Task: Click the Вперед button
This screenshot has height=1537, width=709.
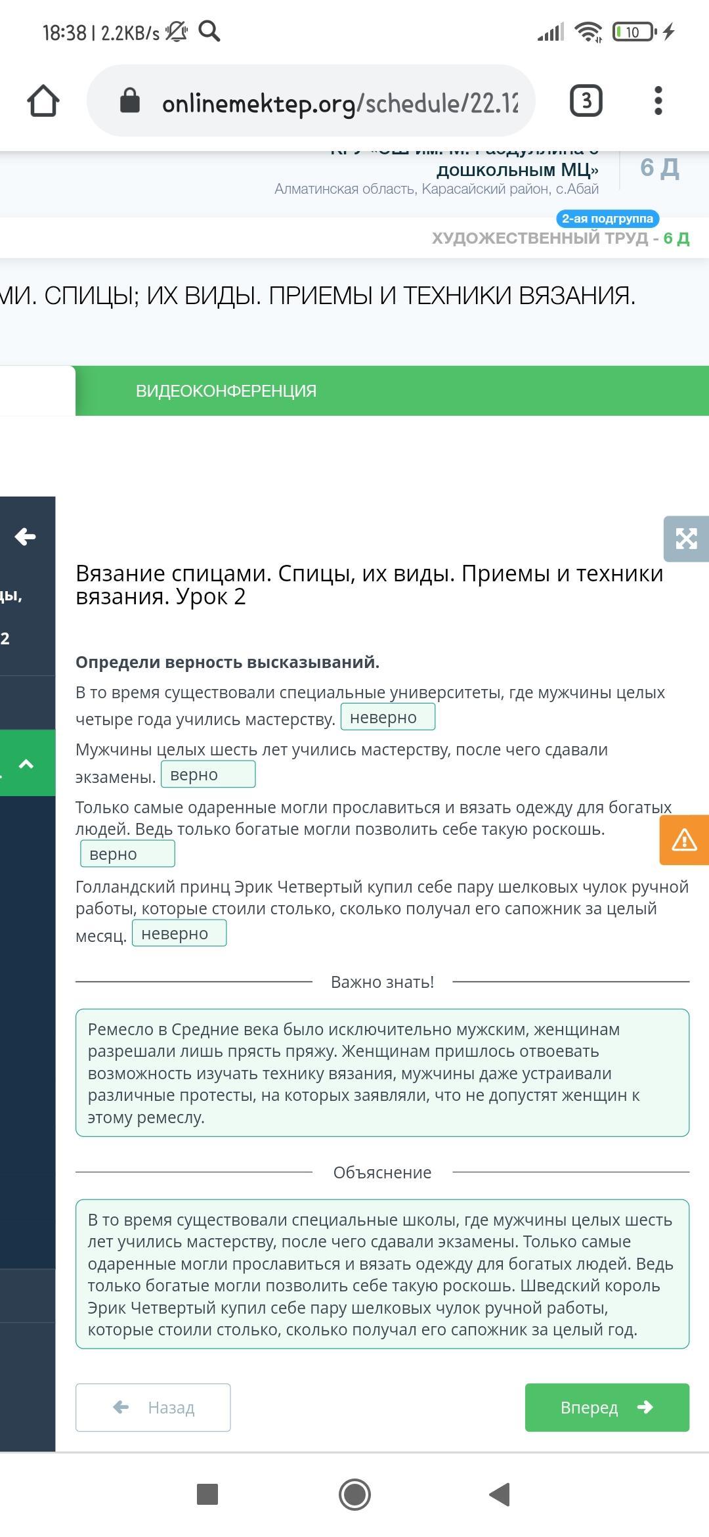Action: tap(607, 1408)
